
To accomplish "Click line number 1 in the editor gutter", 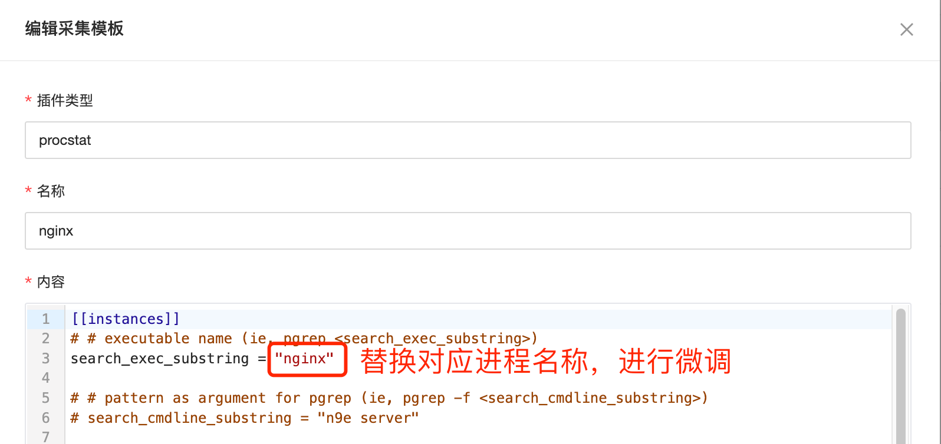I will tap(45, 319).
